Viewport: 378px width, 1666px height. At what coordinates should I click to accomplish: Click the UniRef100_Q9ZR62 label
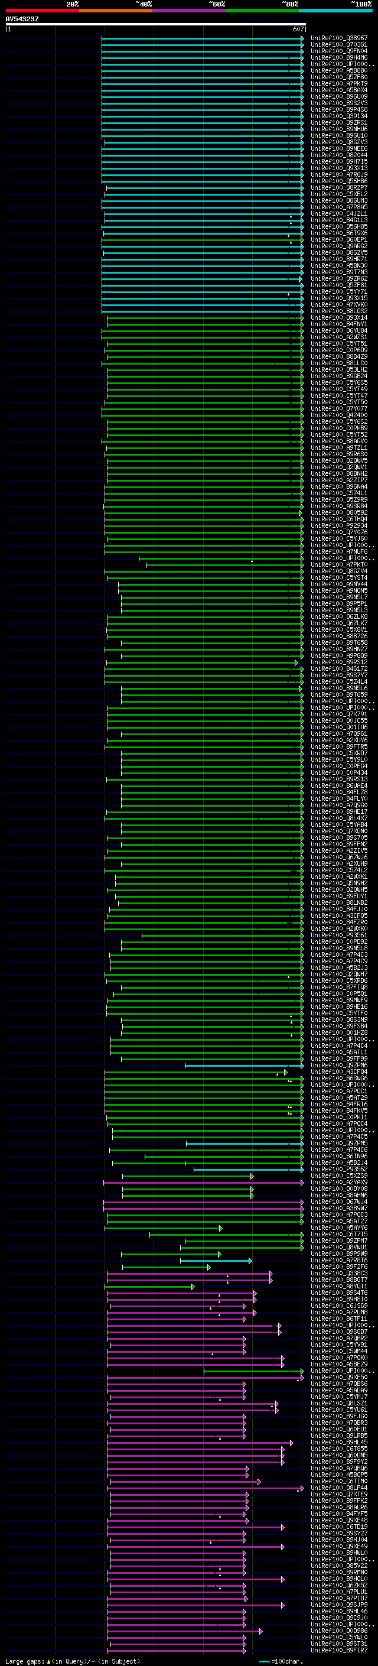click(x=339, y=279)
